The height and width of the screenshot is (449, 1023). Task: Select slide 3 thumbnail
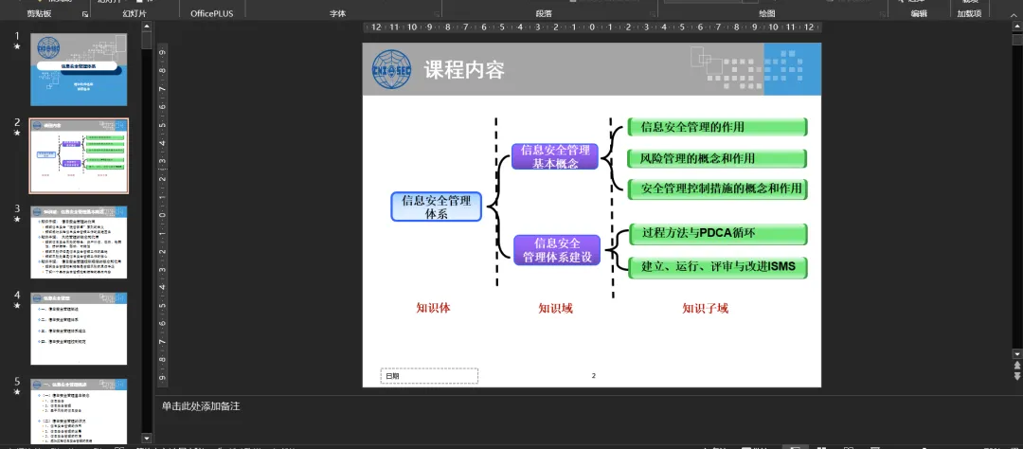79,242
